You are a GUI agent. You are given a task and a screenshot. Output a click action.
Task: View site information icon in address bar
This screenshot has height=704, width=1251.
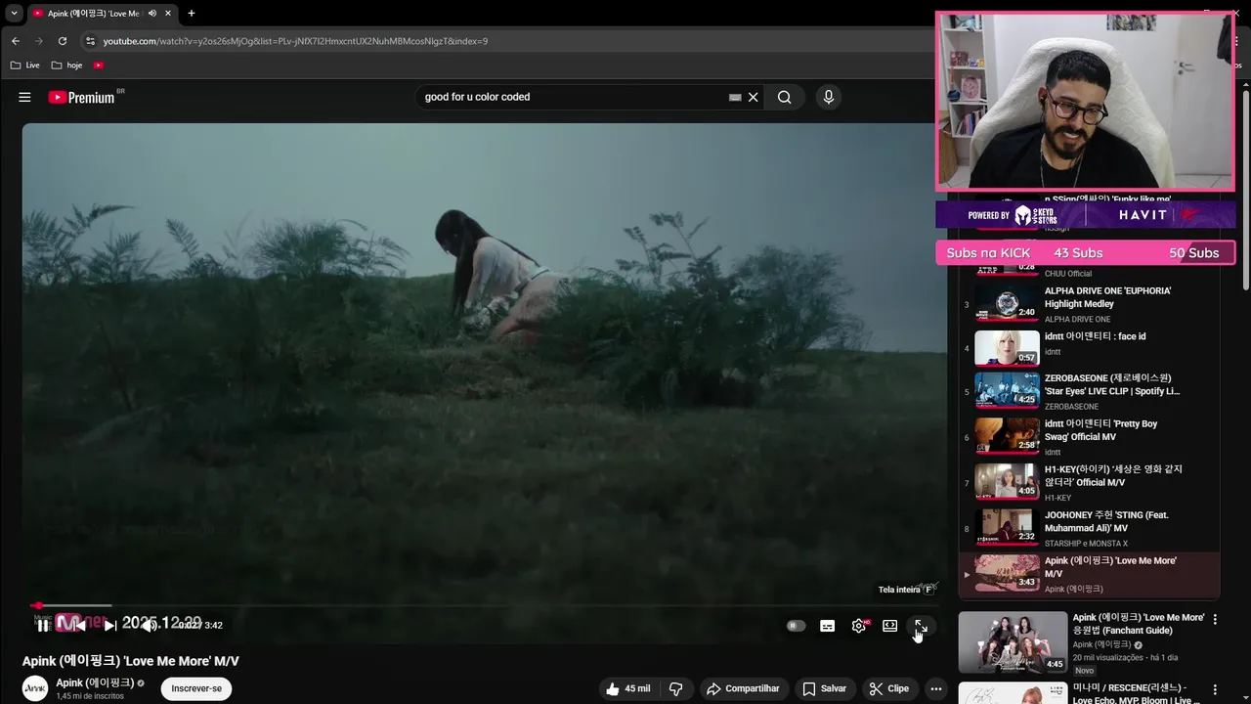coord(90,41)
